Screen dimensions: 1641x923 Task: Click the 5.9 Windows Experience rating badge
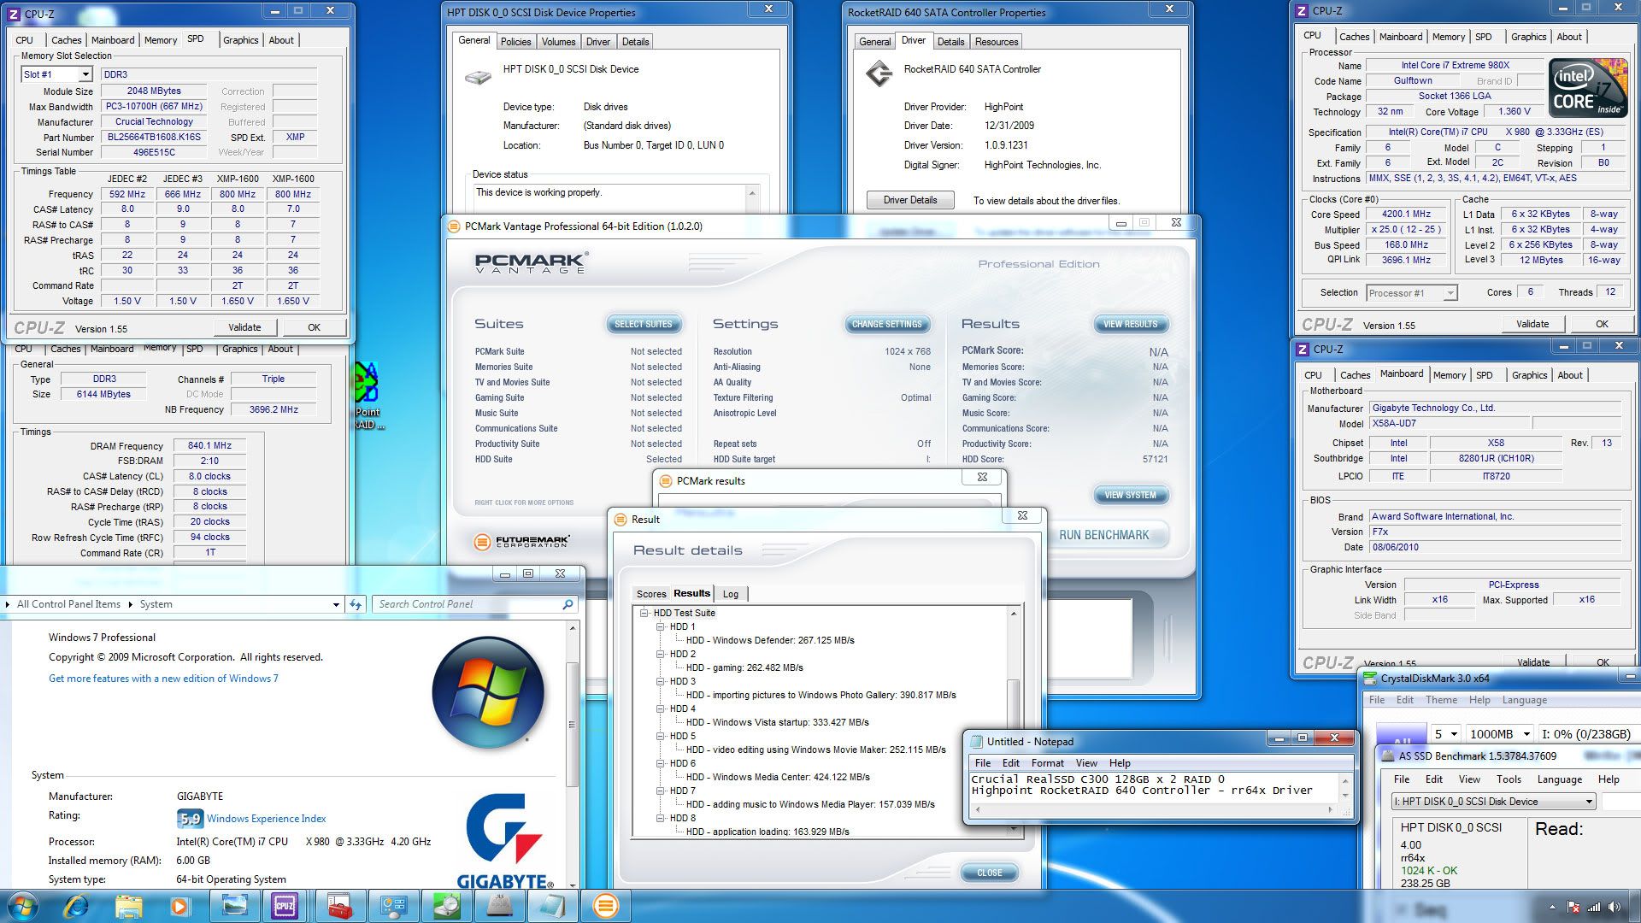click(x=190, y=819)
